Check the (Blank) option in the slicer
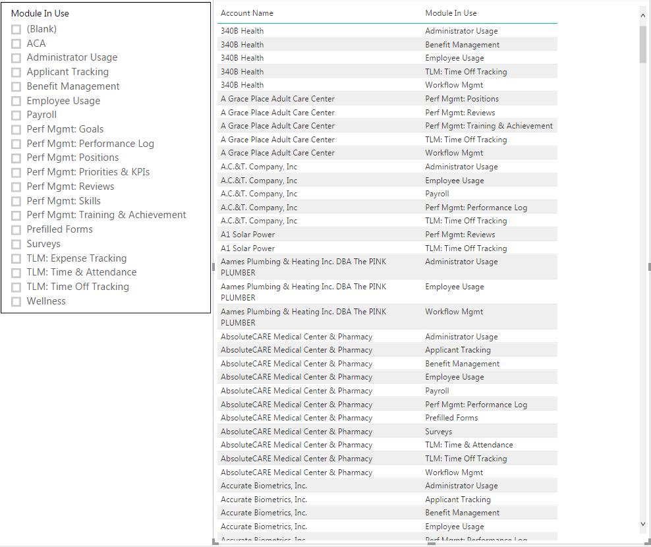This screenshot has height=547, width=651. click(16, 29)
